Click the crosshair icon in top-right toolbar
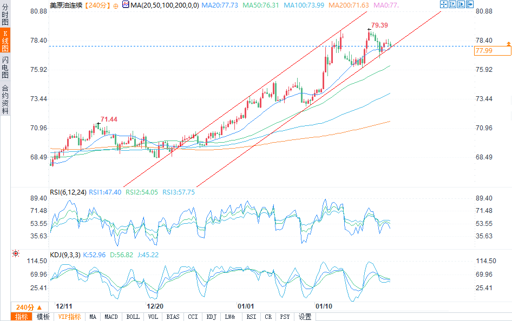Screen dimensions: 512x321 click(443, 4)
